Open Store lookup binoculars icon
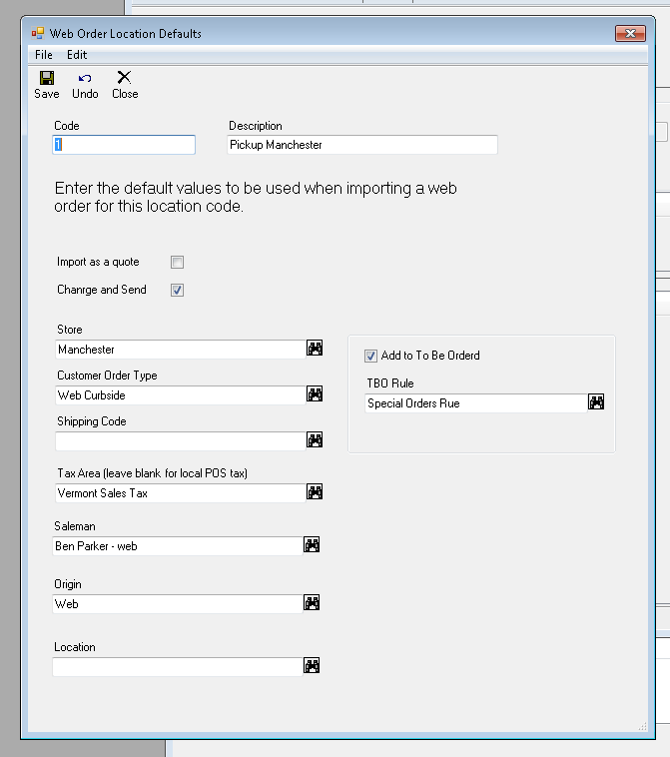This screenshot has width=670, height=757. pyautogui.click(x=315, y=349)
